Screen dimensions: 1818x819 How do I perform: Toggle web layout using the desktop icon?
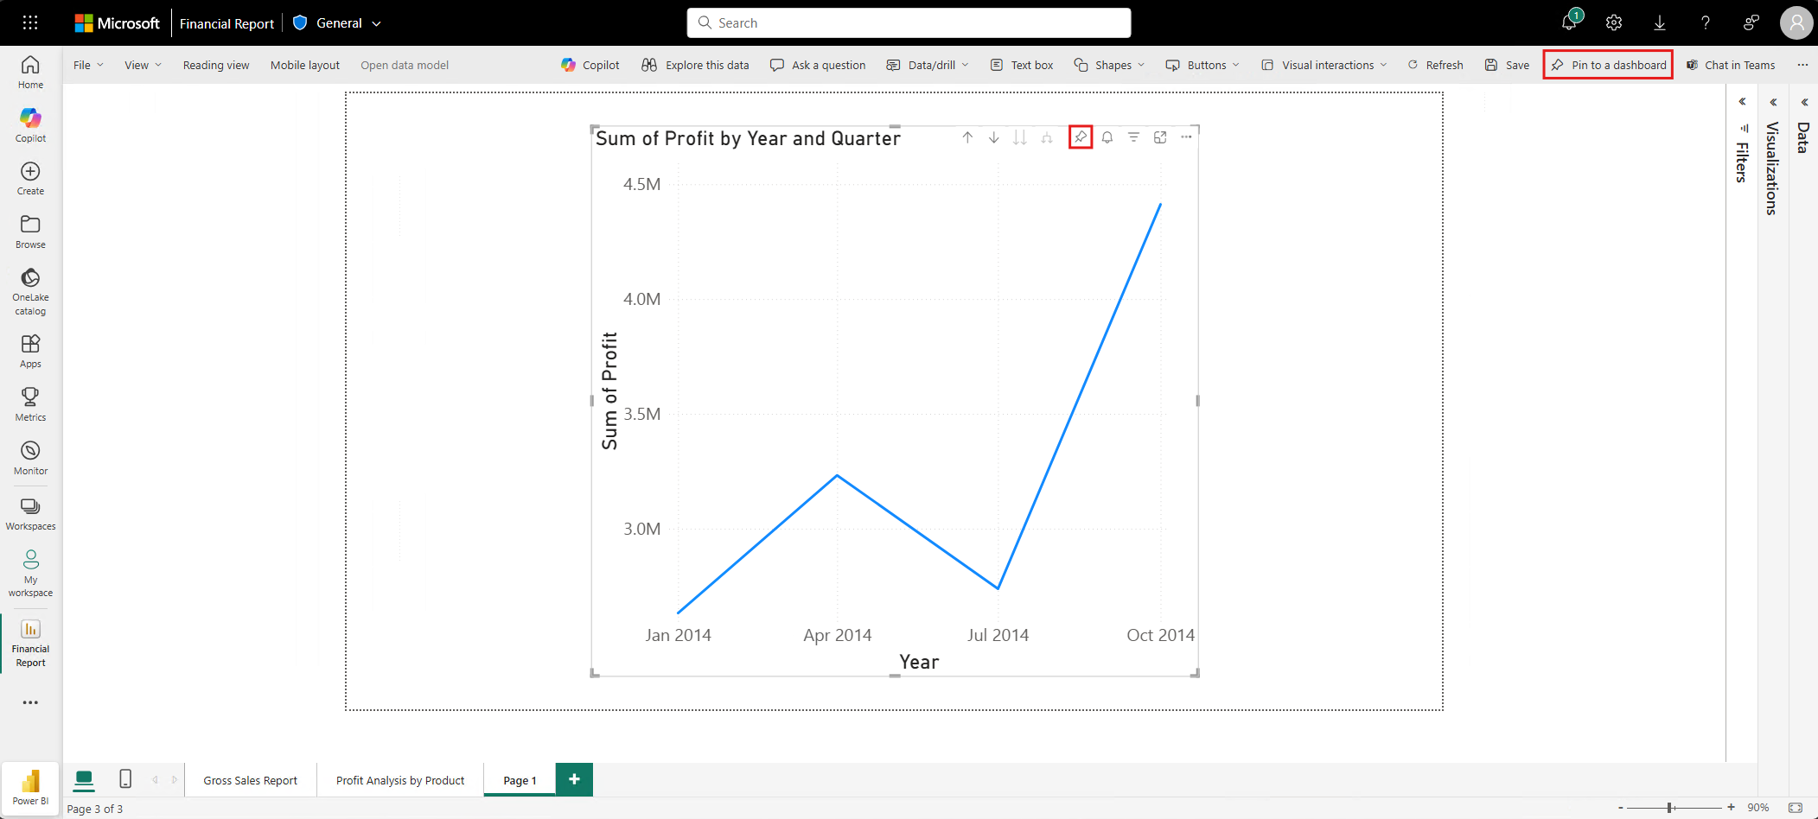(84, 779)
